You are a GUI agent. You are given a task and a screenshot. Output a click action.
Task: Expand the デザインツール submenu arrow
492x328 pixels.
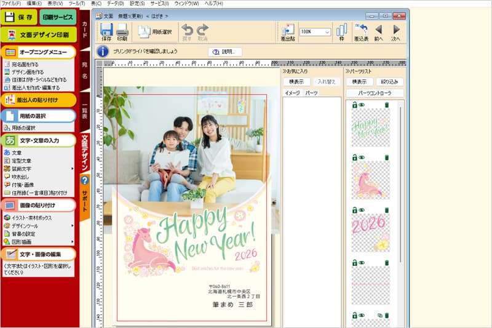[73, 226]
